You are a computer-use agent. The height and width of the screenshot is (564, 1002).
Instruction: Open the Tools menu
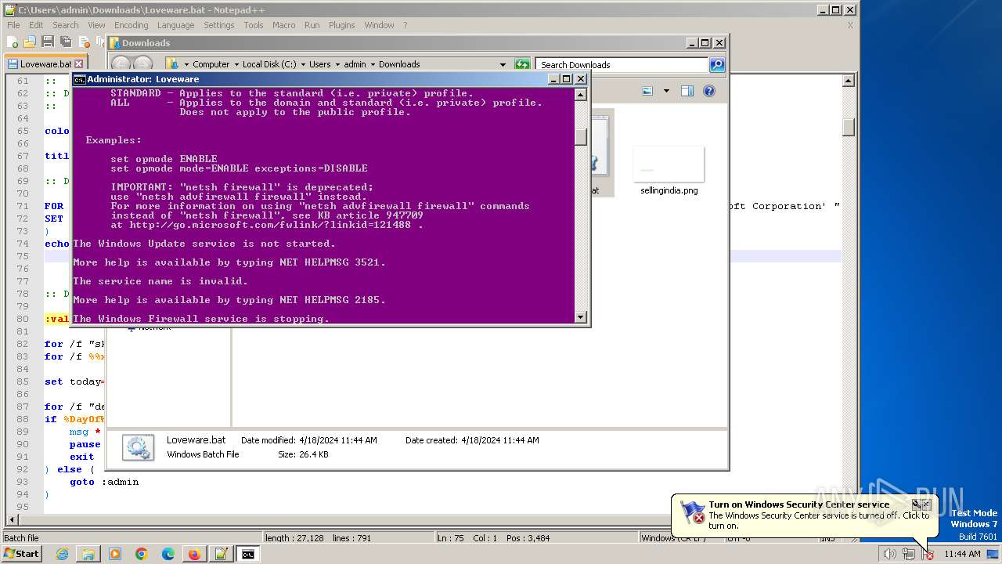(254, 25)
